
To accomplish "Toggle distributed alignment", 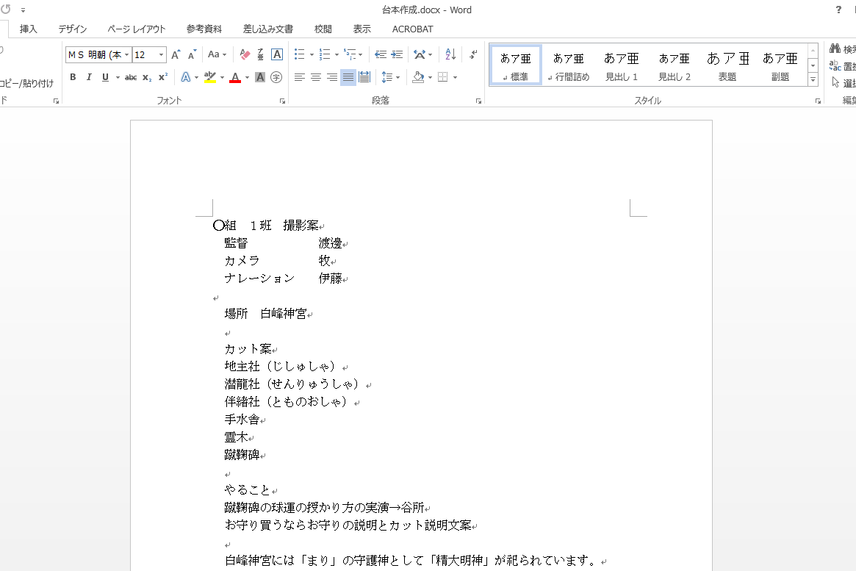I will click(x=364, y=77).
